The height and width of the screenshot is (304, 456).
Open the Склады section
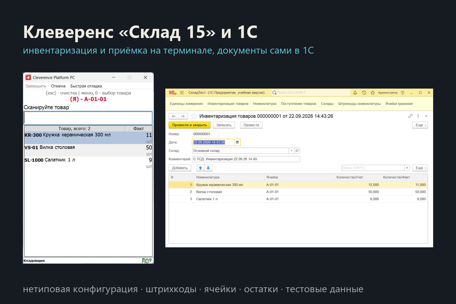[327, 104]
